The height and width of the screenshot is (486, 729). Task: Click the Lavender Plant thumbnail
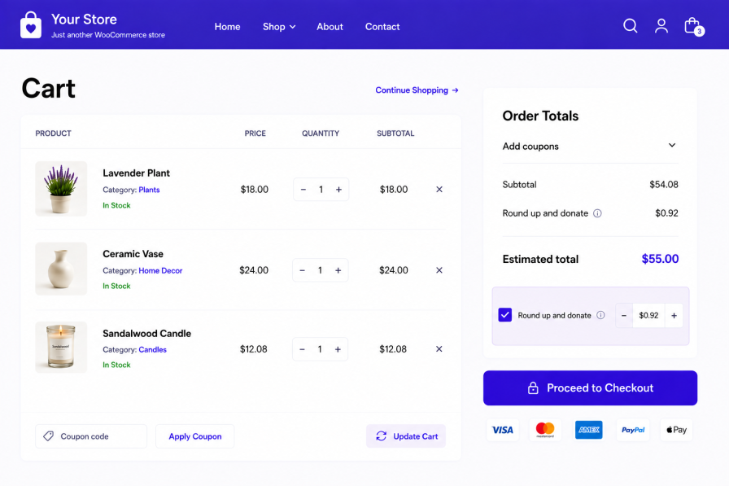61,188
